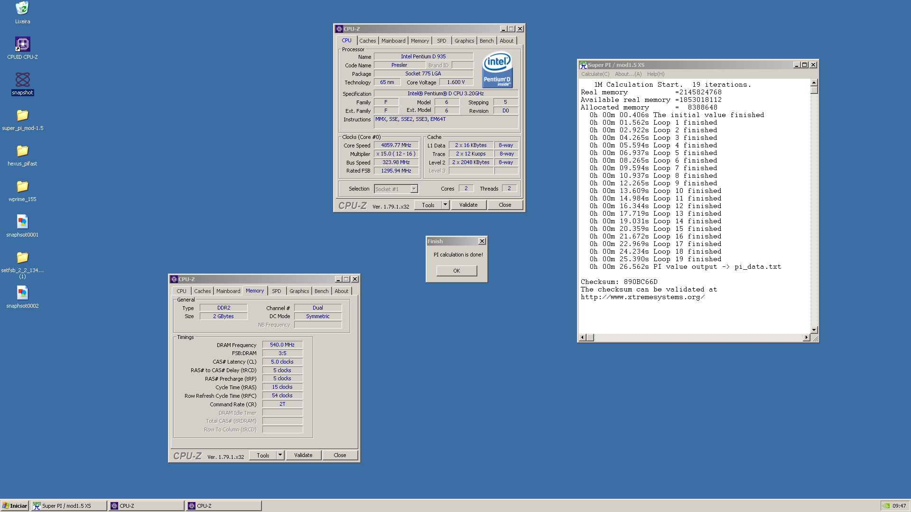The height and width of the screenshot is (512, 911).
Task: Open Caches tab in Memory CPU-Z window
Action: click(202, 291)
